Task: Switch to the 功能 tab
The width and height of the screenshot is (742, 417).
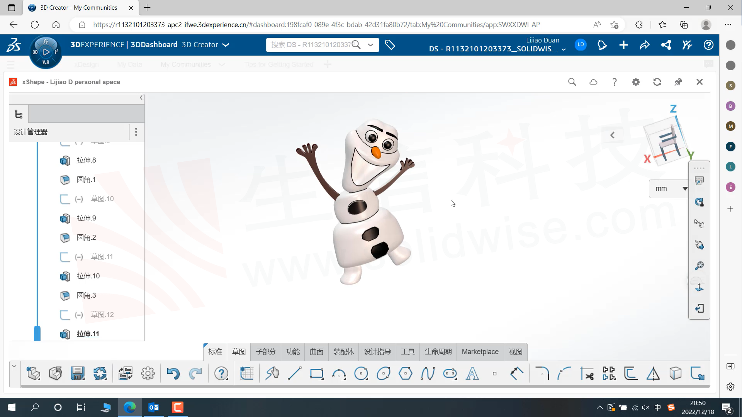Action: click(293, 351)
